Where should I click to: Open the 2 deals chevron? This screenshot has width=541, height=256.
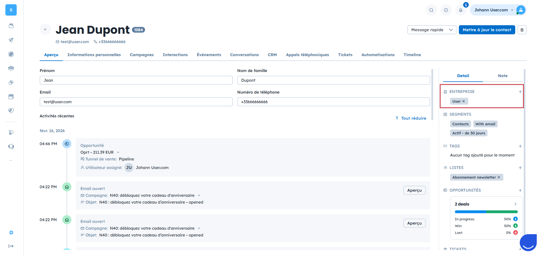[x=516, y=204]
